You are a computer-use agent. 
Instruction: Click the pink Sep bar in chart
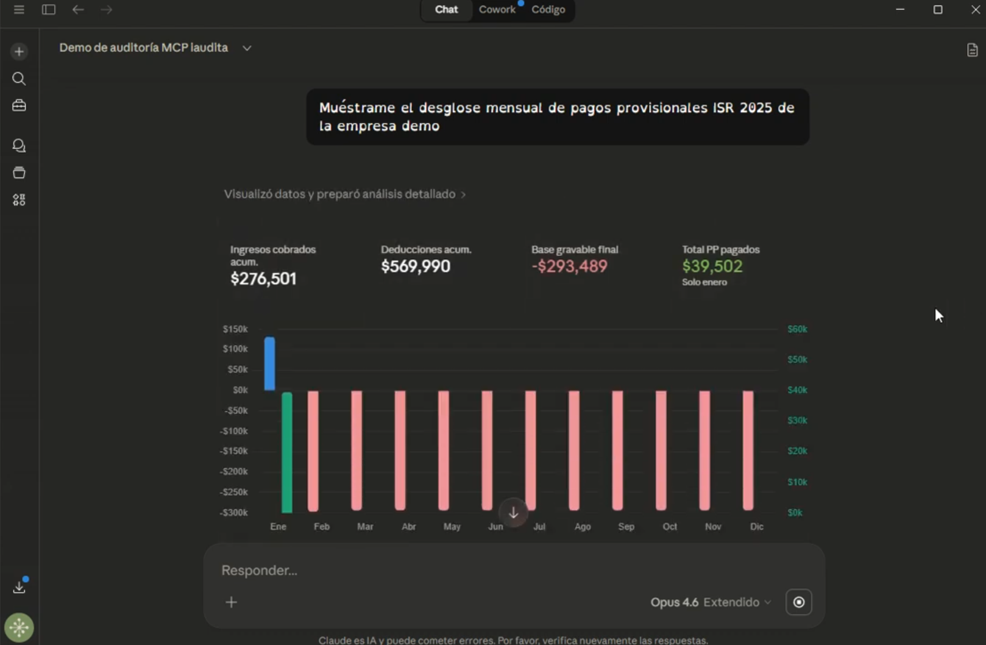point(617,451)
